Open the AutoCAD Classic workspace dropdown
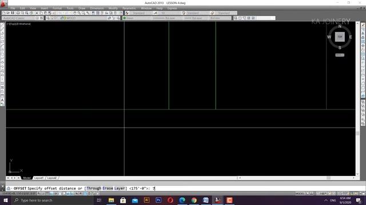This screenshot has height=205, width=366. point(18,18)
